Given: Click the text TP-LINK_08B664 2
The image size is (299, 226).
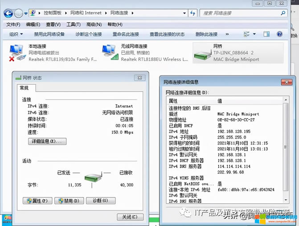Looking at the screenshot, I should 233,53.
